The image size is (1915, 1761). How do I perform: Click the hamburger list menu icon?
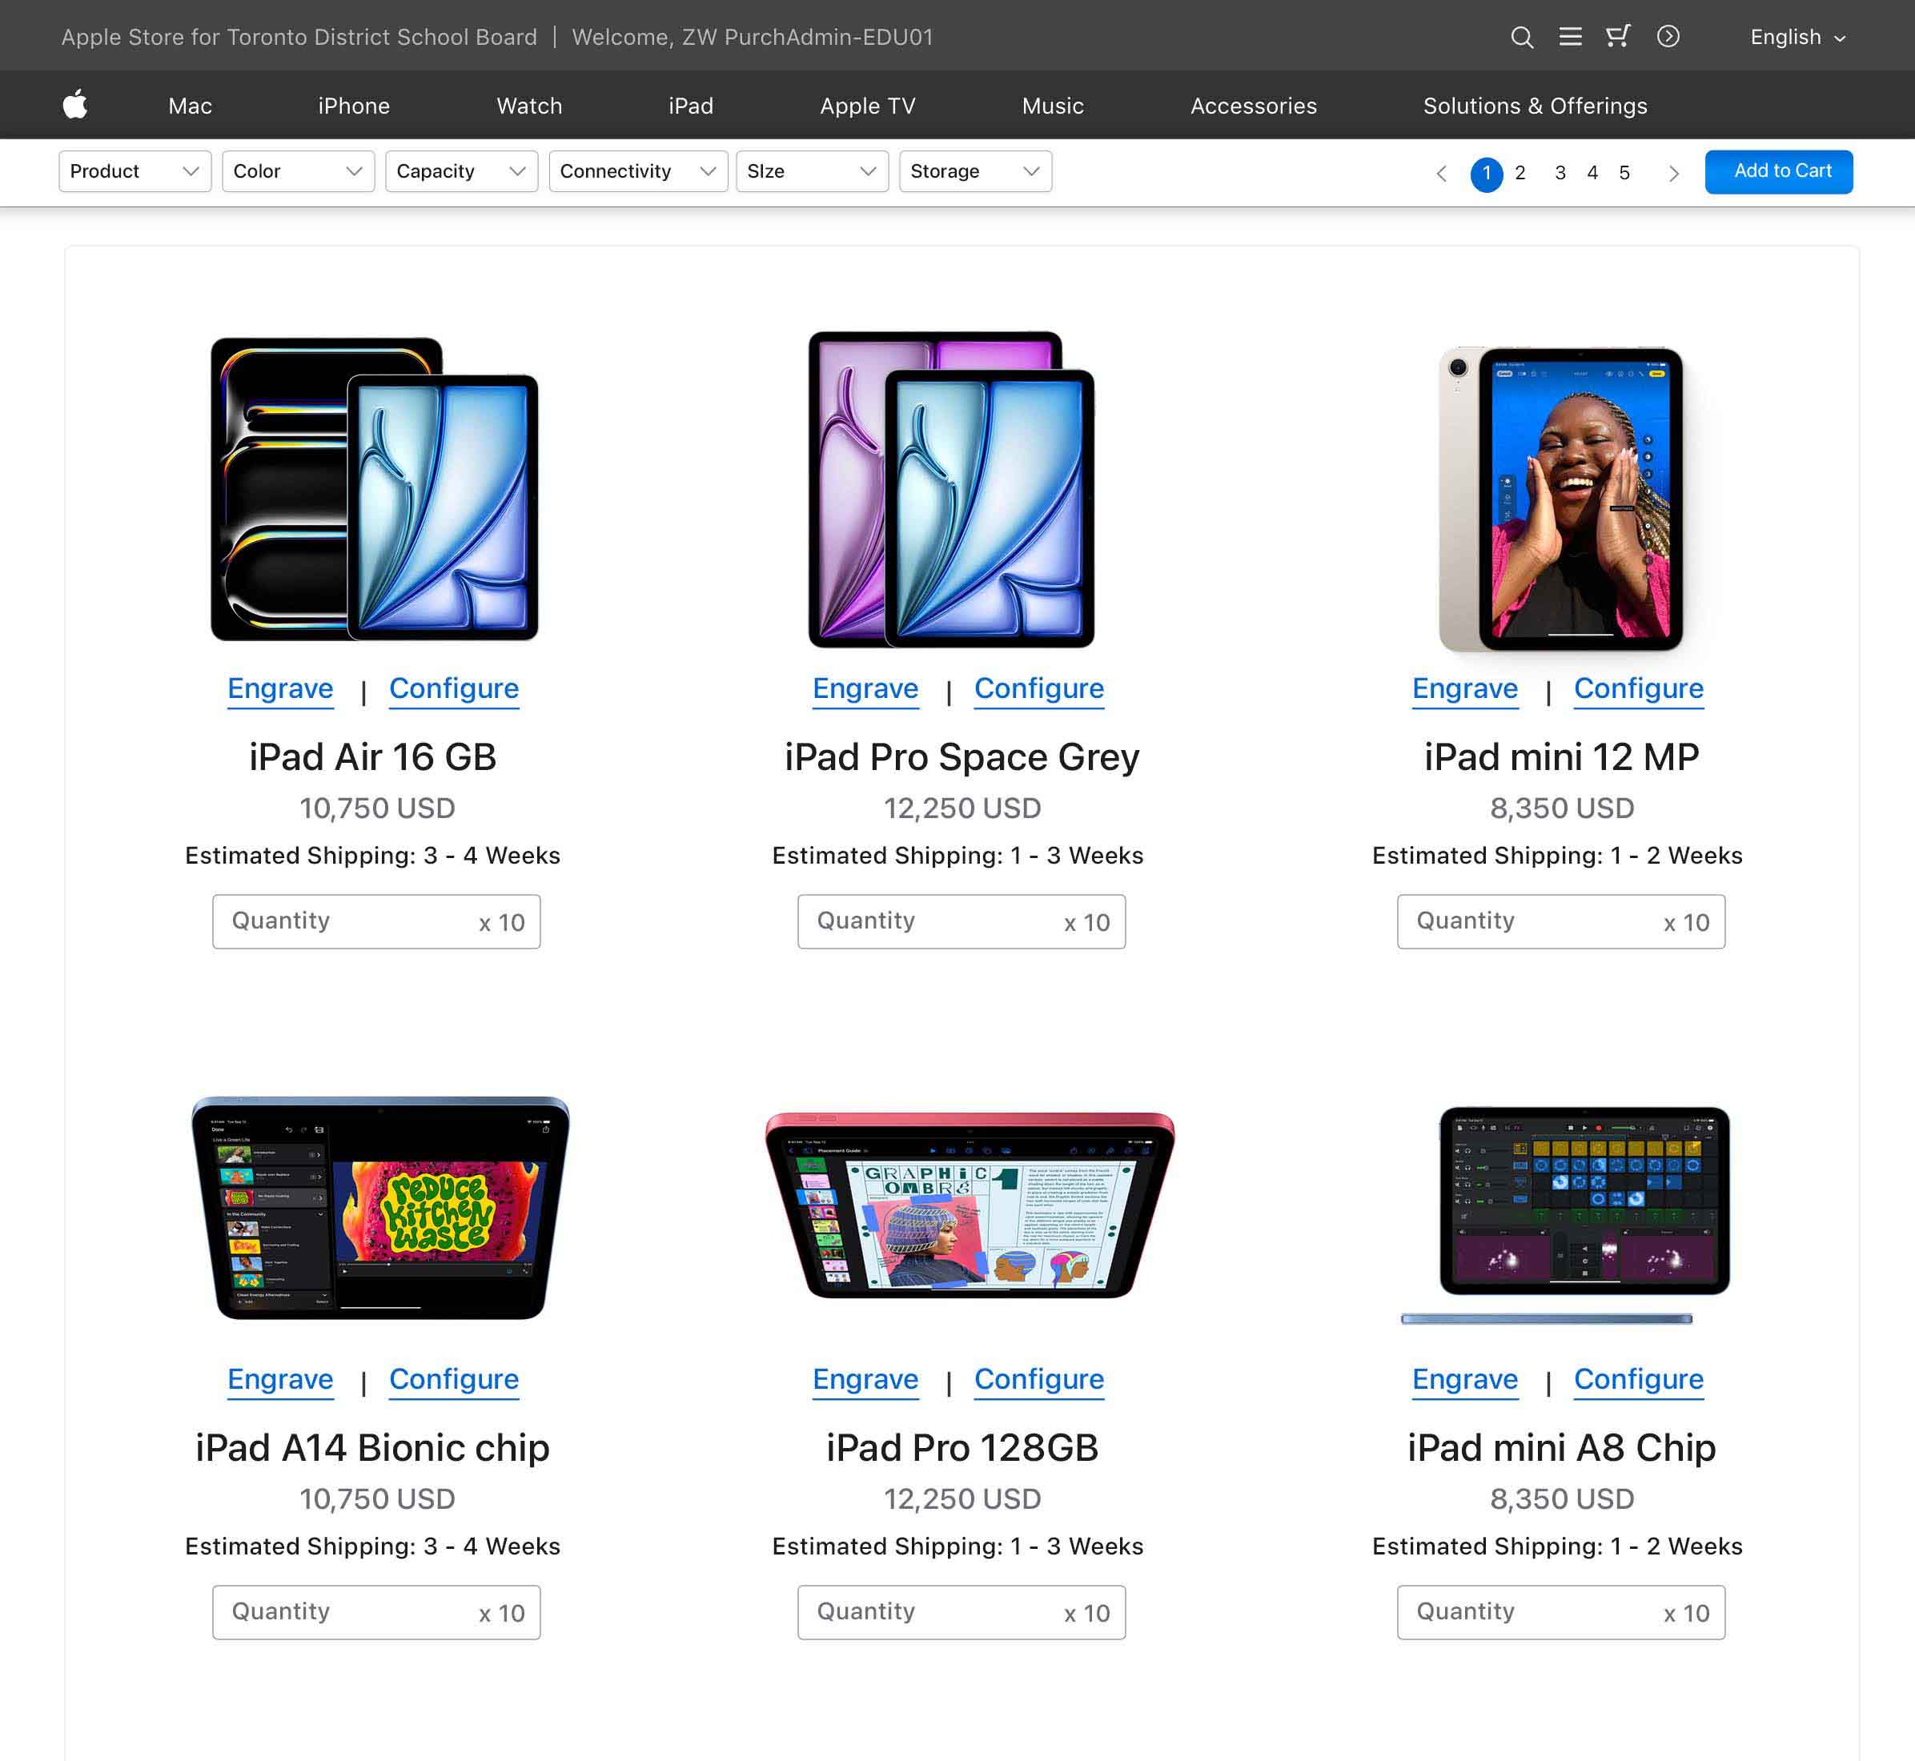[x=1570, y=37]
